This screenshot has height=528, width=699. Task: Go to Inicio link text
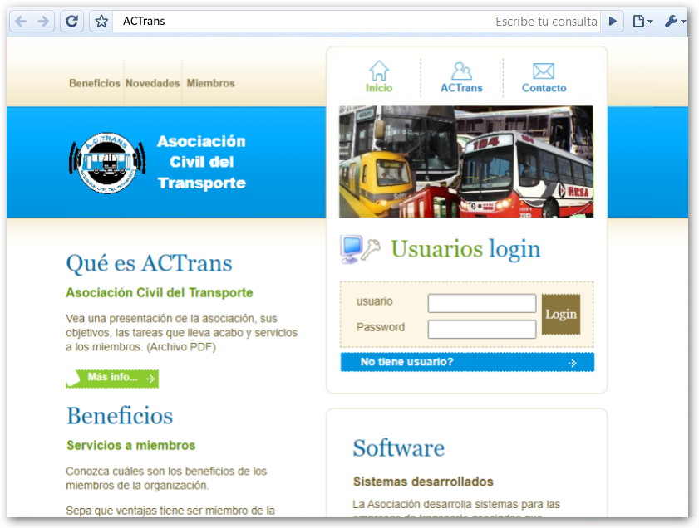coord(379,88)
